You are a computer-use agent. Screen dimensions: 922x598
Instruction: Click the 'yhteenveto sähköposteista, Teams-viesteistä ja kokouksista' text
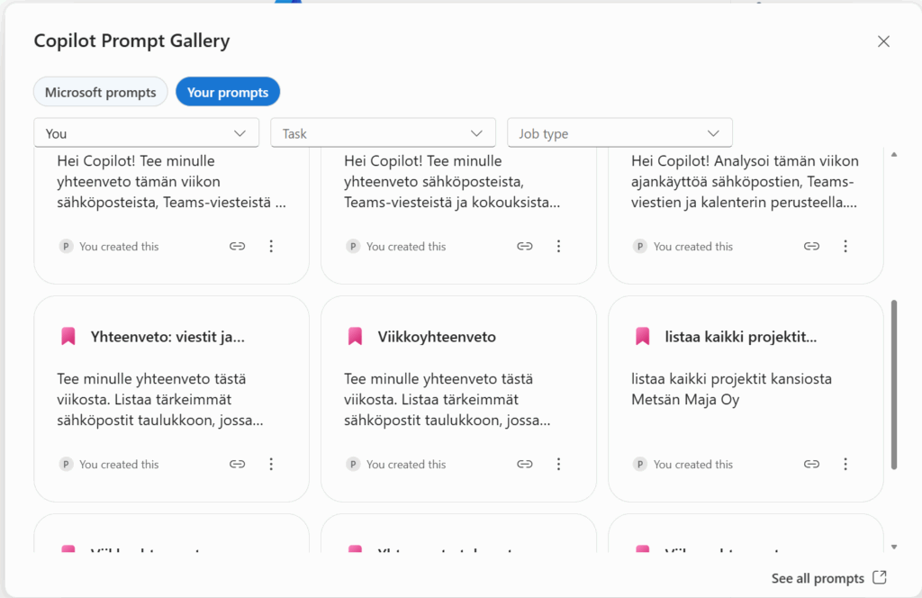452,181
